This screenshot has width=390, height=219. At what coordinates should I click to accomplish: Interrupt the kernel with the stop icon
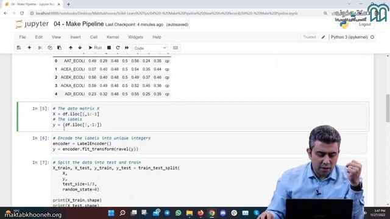click(x=109, y=47)
